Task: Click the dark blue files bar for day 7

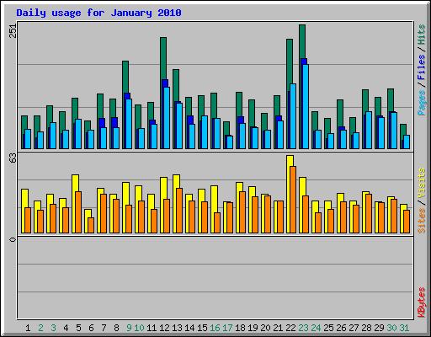Action: point(102,123)
